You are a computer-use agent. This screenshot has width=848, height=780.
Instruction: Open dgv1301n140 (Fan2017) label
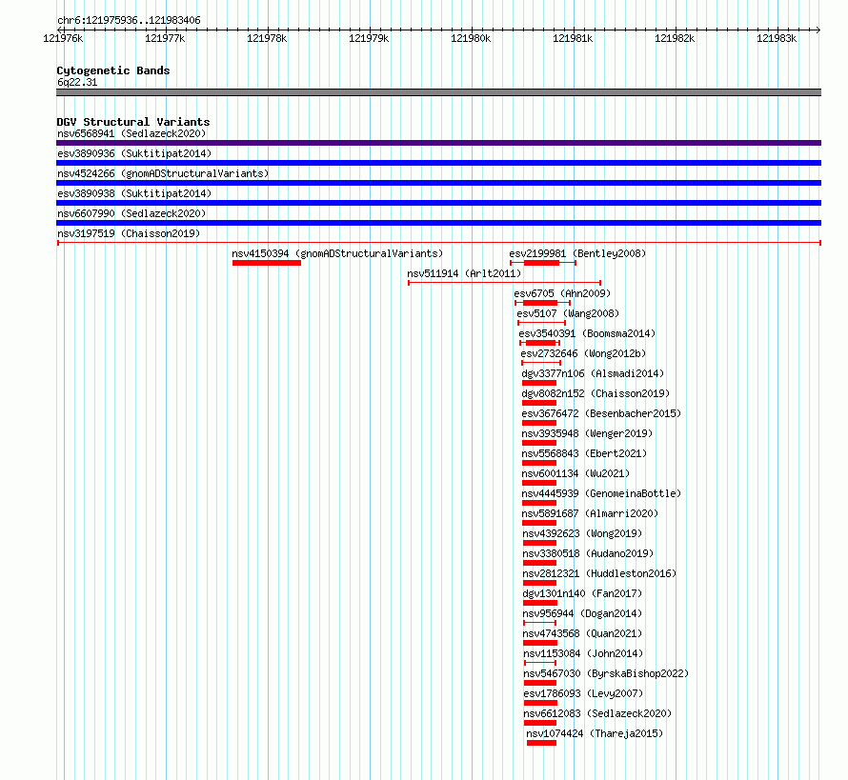pyautogui.click(x=582, y=593)
